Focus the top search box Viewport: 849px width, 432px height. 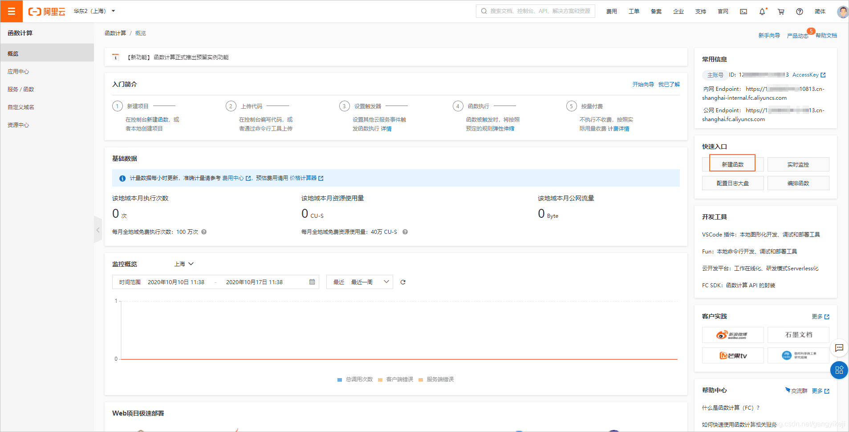[x=536, y=11]
